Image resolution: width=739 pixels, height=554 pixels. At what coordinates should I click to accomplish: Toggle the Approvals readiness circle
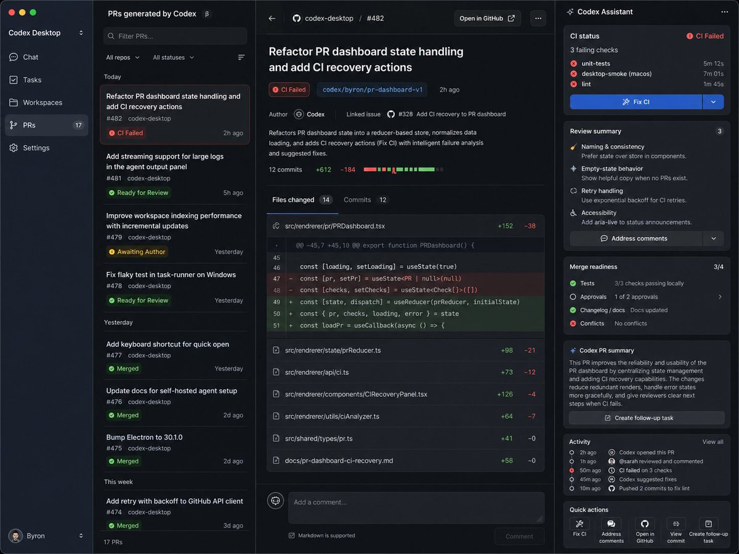[x=573, y=297]
